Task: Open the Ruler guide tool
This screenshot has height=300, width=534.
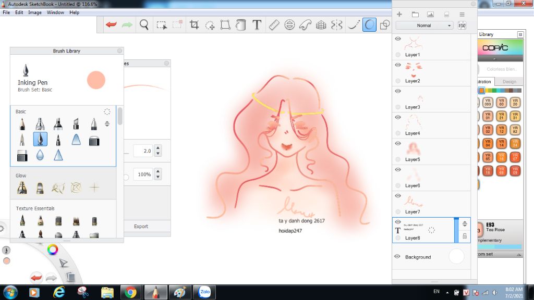Action: [x=274, y=25]
